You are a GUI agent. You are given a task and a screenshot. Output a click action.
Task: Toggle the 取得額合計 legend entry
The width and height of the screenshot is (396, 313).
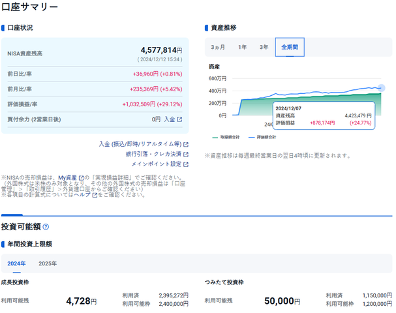coord(226,138)
